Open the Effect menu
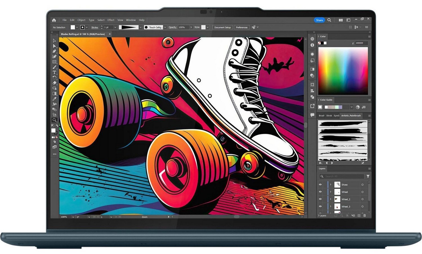 [111, 20]
